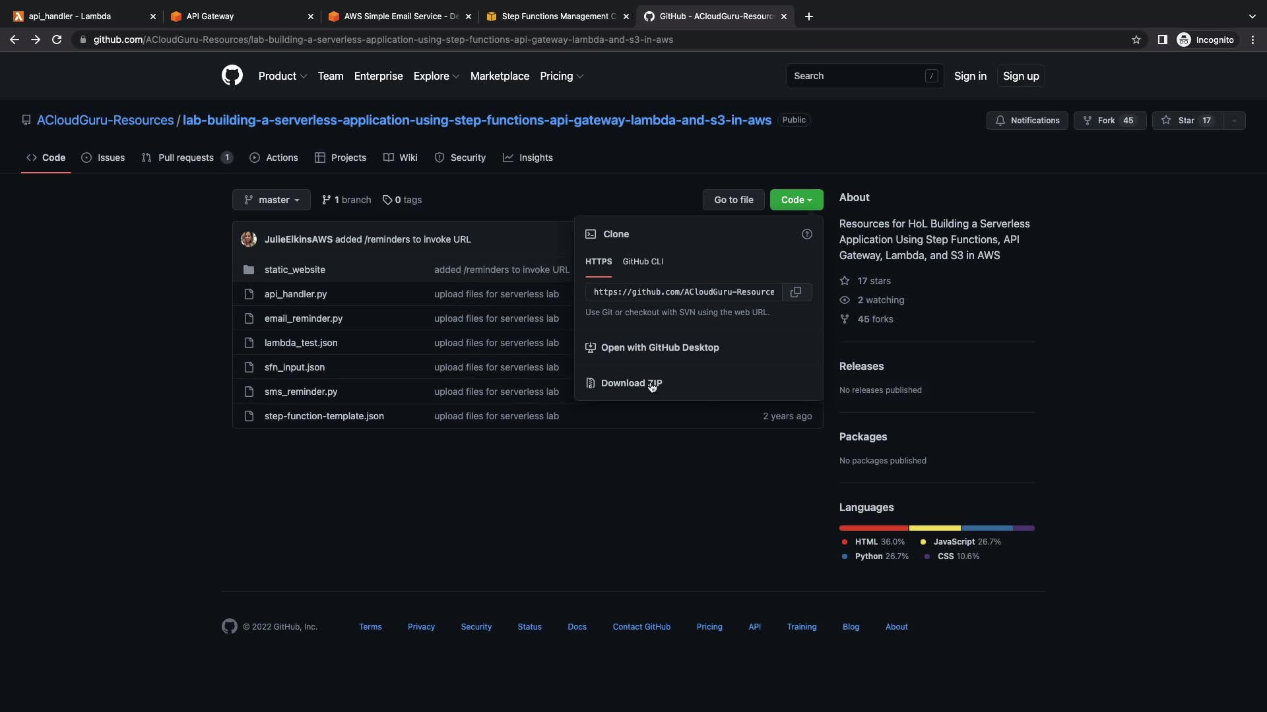Click JulieElkinsAWS avatar thumbnail
The height and width of the screenshot is (712, 1267).
tap(249, 239)
